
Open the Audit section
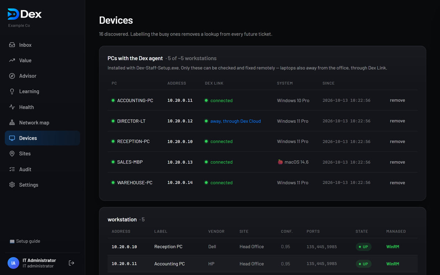pos(42,169)
